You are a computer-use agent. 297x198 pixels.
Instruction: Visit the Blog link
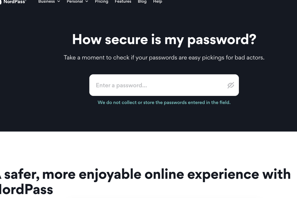click(142, 2)
